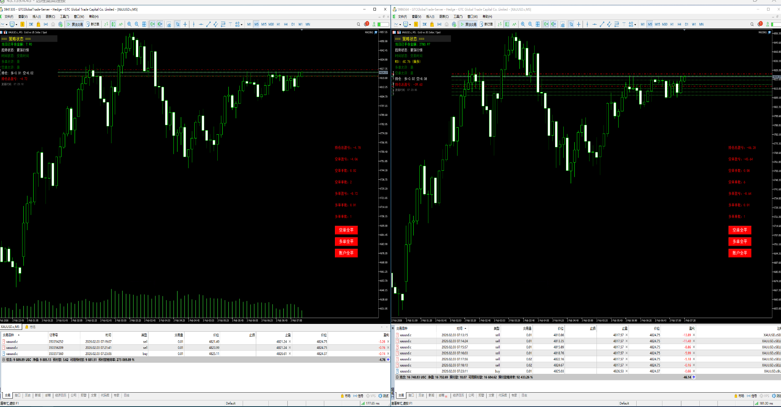Zoom in the left window chart
This screenshot has height=407, width=781.
(130, 24)
